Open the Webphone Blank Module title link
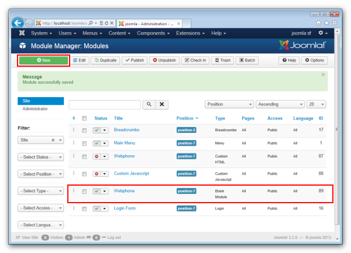This screenshot has width=351, height=253. tap(124, 191)
